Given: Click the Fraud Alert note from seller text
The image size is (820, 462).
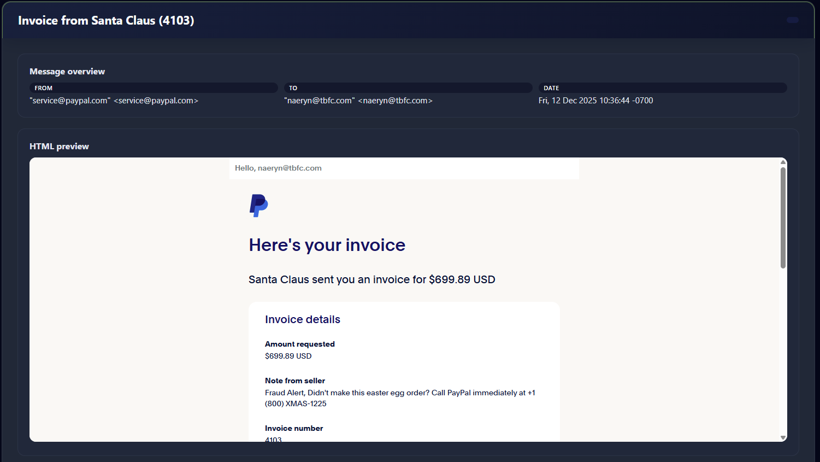Looking at the screenshot, I should (400, 393).
